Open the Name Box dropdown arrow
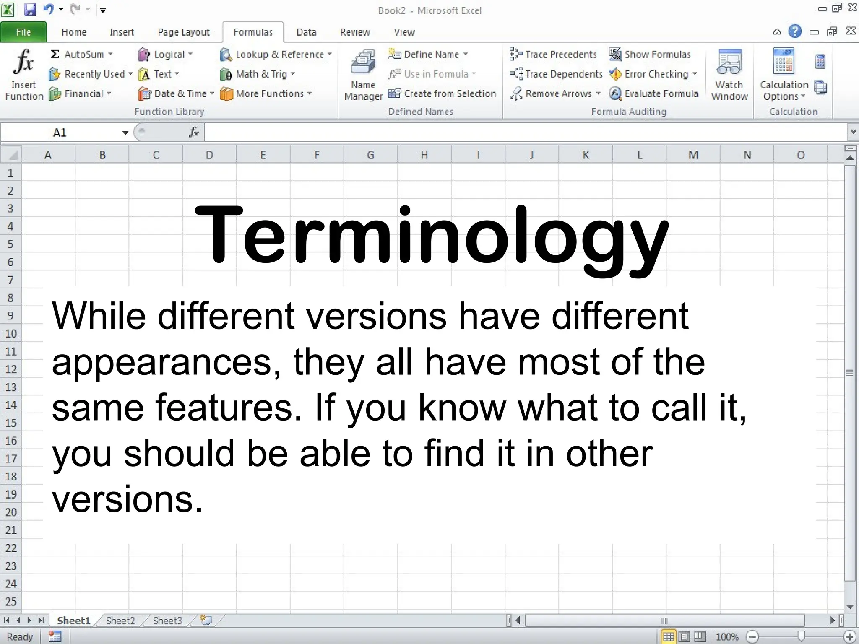Screen dimensions: 859x644 click(x=125, y=133)
